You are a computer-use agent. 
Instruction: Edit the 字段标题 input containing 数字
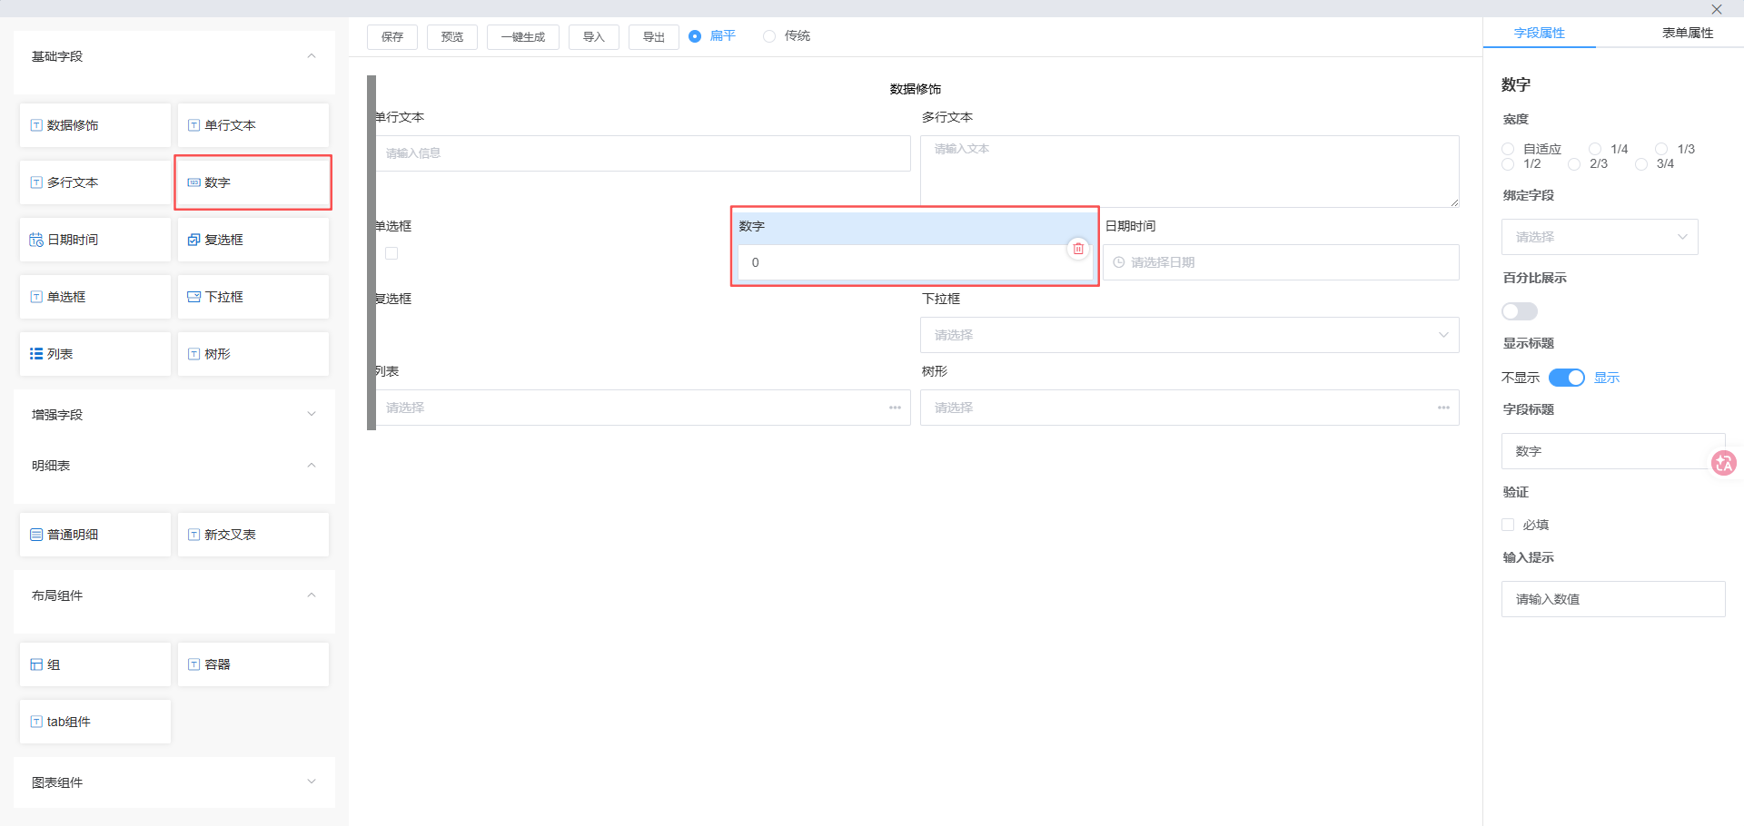tap(1613, 451)
